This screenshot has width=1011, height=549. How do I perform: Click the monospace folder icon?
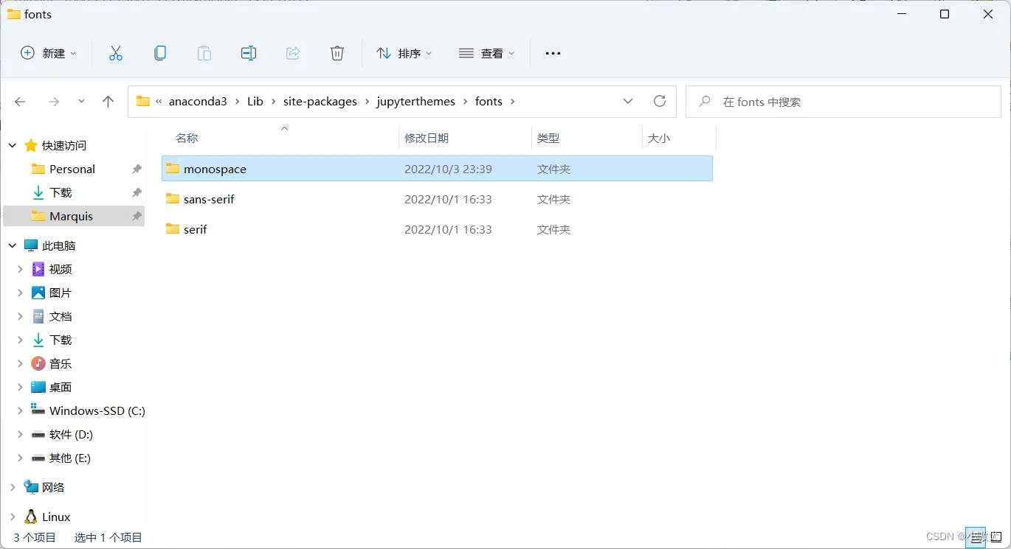coord(173,169)
